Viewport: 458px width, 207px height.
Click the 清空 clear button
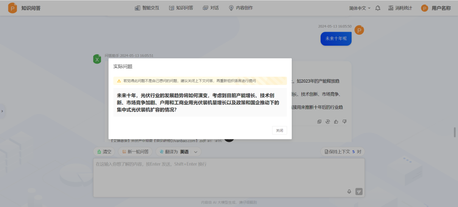[x=104, y=152]
